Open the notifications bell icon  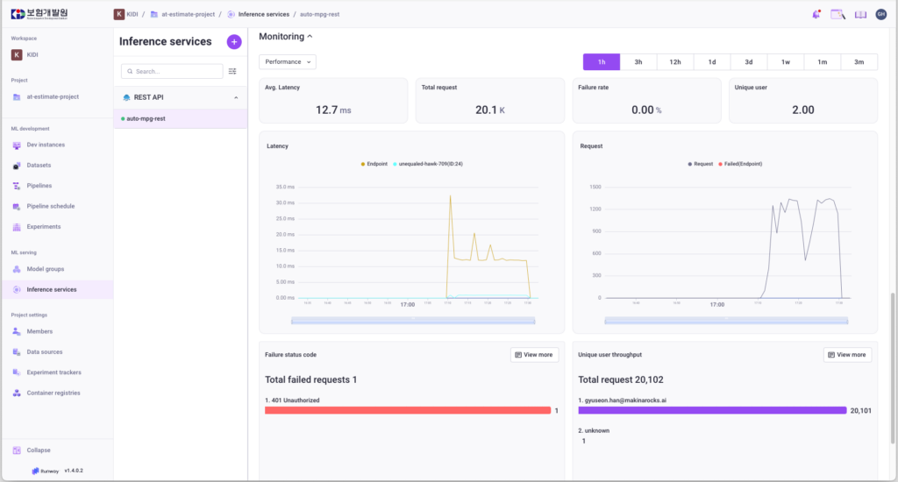(x=816, y=14)
